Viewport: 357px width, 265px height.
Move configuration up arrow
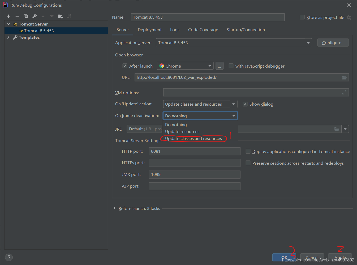pos(43,16)
